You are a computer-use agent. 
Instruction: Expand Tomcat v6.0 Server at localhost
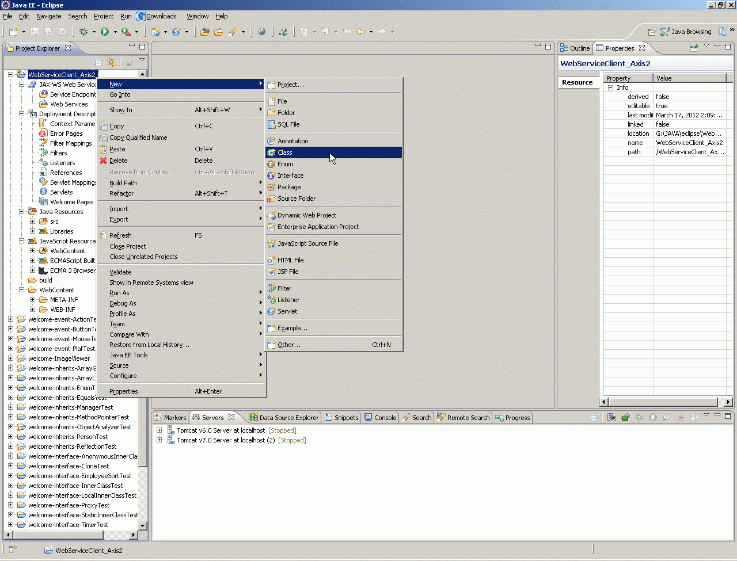[159, 430]
